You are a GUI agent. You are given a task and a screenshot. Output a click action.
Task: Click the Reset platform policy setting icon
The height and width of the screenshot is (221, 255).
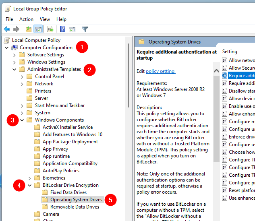pos(224,190)
